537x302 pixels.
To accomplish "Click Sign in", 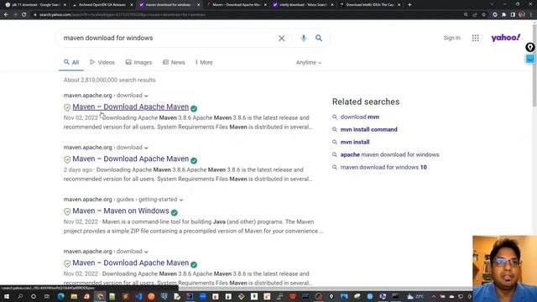I will coord(451,38).
